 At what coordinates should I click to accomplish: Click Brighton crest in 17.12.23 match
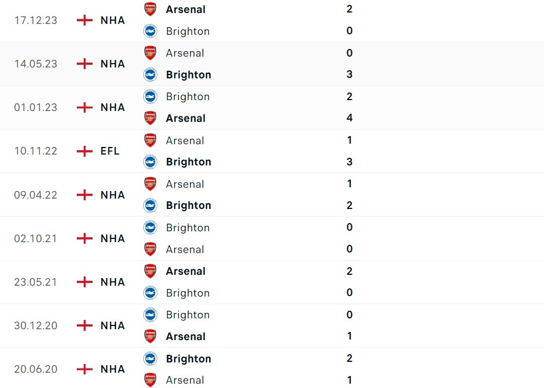(x=150, y=31)
